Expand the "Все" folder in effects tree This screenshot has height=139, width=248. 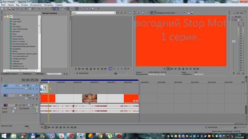point(5,17)
